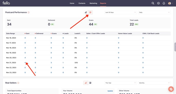Select the Nov 16, 2023 date cell
Screen dimensions: 176x94
(11, 38)
